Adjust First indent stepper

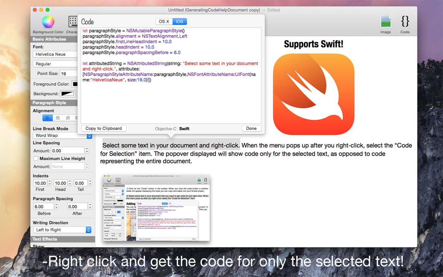pos(50,183)
